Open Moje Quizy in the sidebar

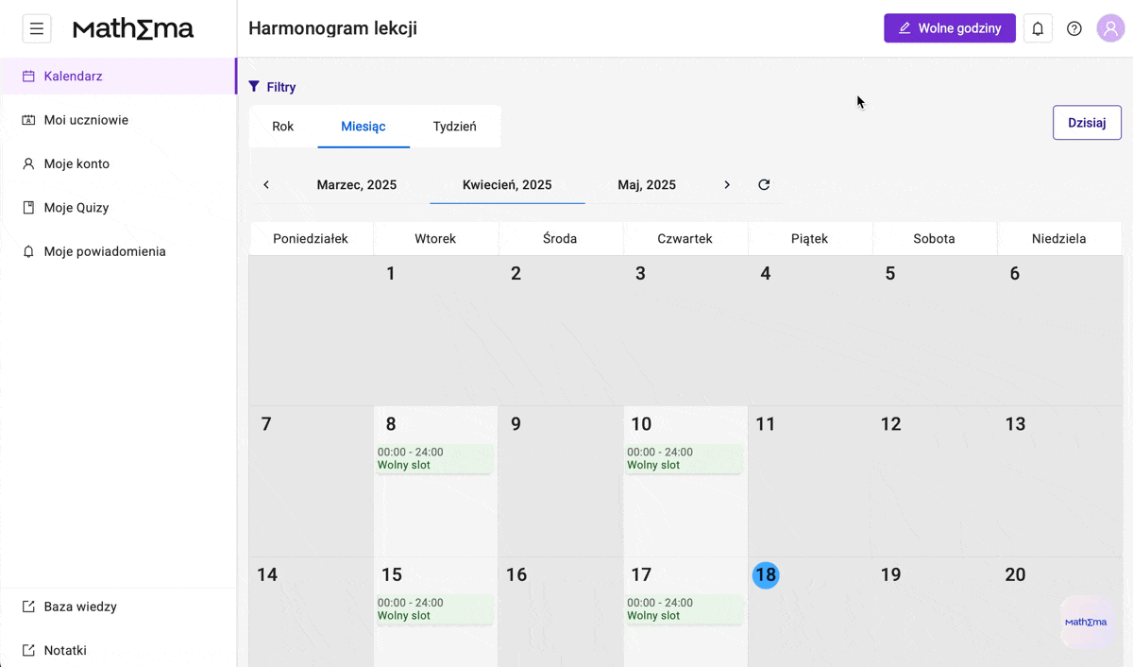(118, 208)
